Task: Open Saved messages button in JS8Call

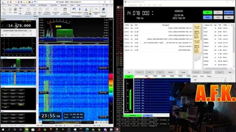Action: pyautogui.click(x=183, y=72)
